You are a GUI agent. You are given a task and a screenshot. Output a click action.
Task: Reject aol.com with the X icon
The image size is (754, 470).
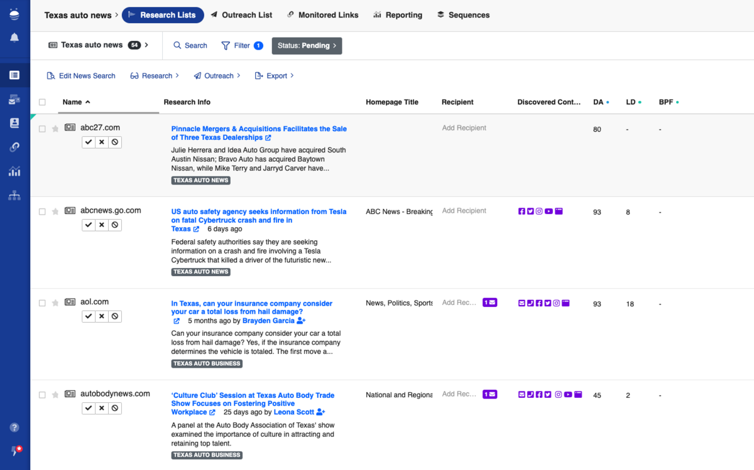tap(102, 317)
